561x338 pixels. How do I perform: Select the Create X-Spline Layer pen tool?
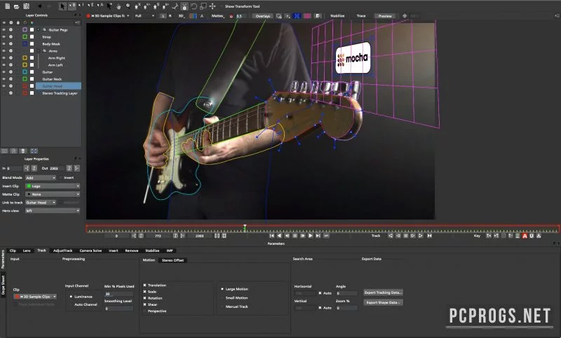pyautogui.click(x=137, y=6)
